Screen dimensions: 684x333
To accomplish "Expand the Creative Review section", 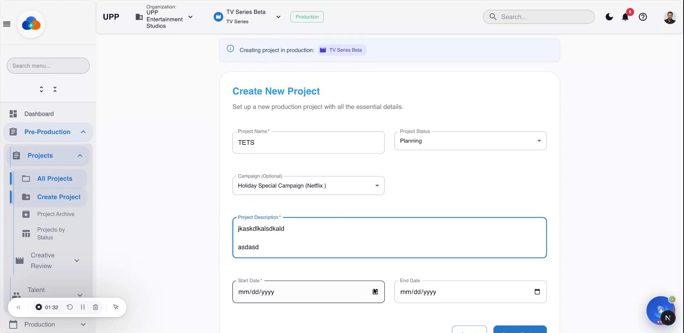I will pos(77,261).
